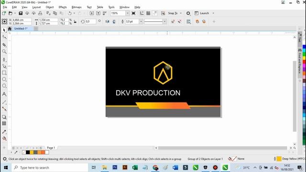Image resolution: width=306 pixels, height=172 pixels.
Task: Open the File menu
Action: click(5, 7)
